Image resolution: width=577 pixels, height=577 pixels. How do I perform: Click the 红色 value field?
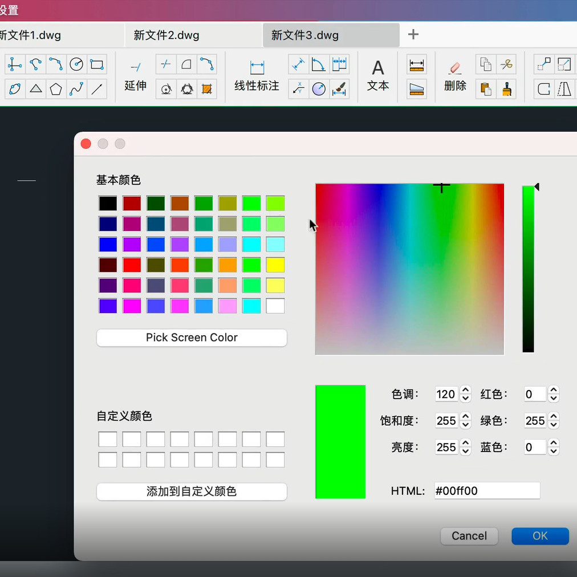[x=535, y=394]
